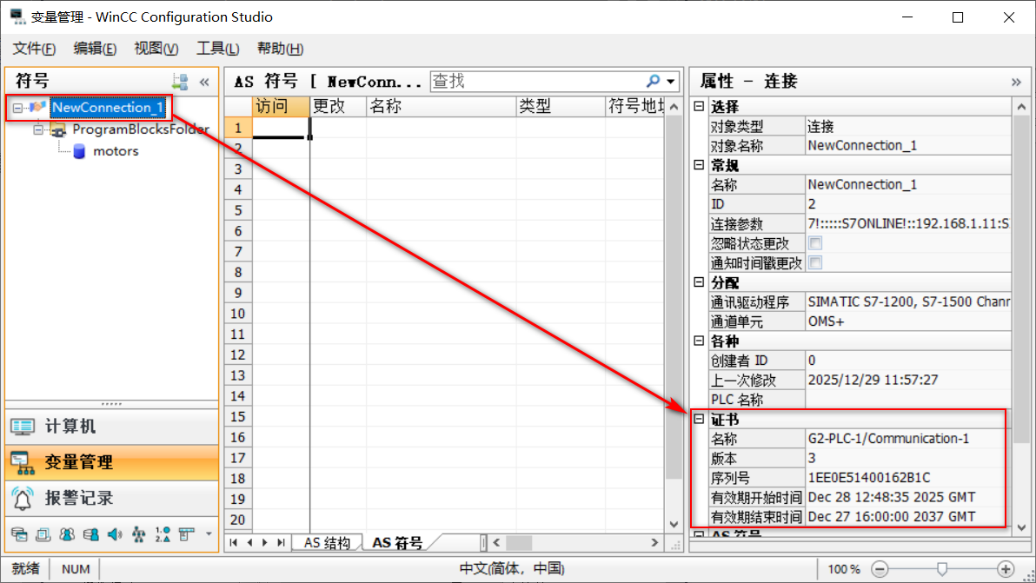Click the loudspeaker alarm icon in the bottom shortcut bar
This screenshot has width=1036, height=583.
(x=115, y=534)
